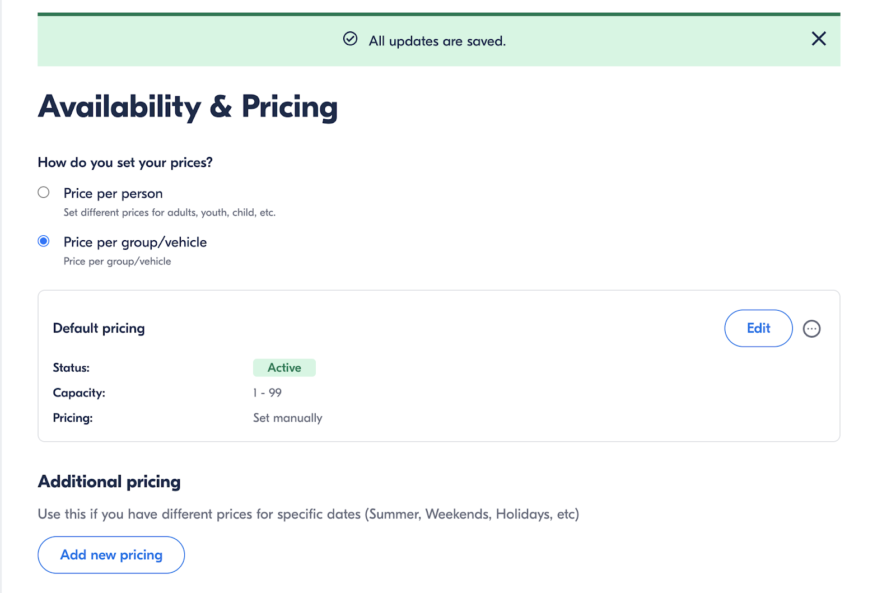
Task: Click the checkmark icon in the saved banner
Action: point(350,39)
